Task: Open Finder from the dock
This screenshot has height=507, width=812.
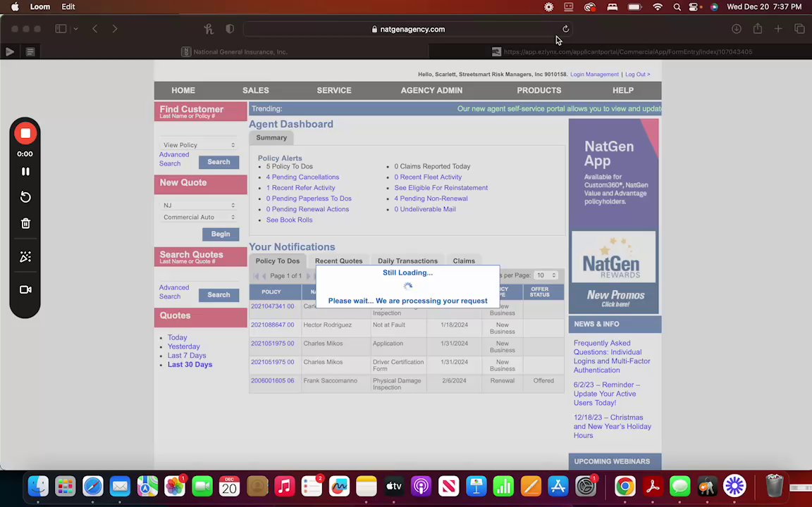Action: point(38,487)
